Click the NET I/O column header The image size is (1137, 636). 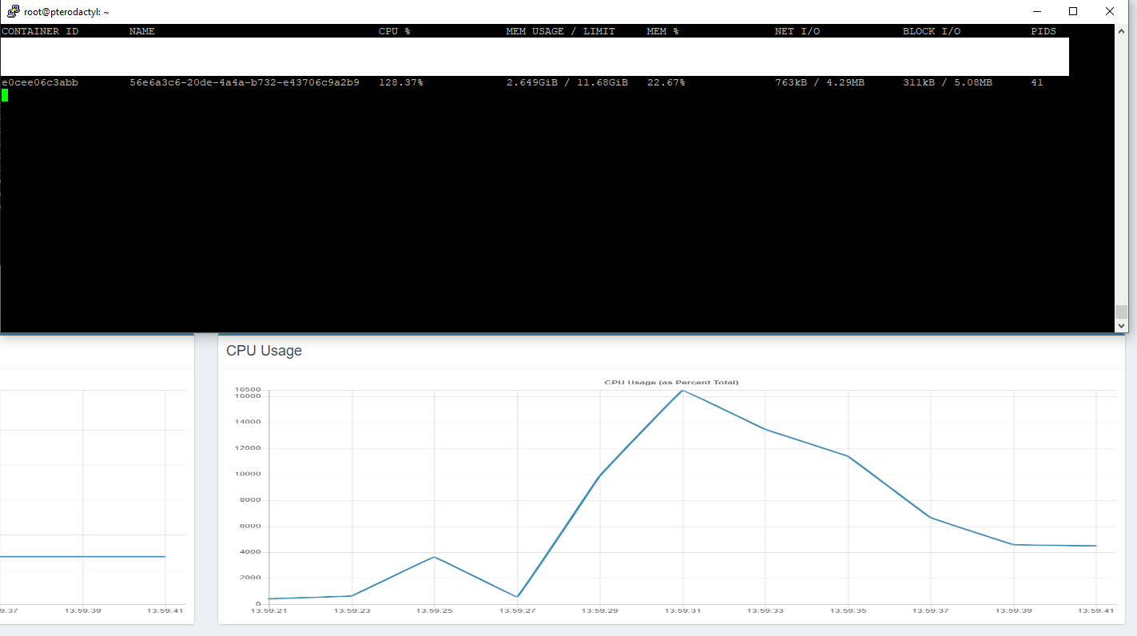coord(797,31)
